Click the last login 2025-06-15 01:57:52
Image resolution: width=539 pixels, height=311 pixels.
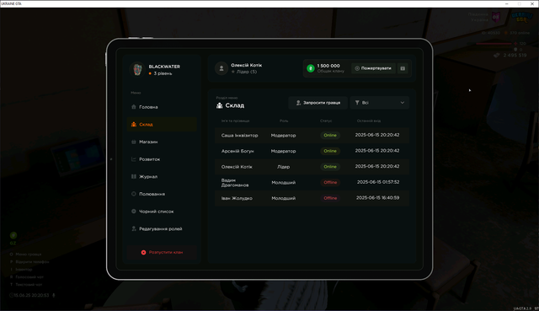click(x=378, y=182)
